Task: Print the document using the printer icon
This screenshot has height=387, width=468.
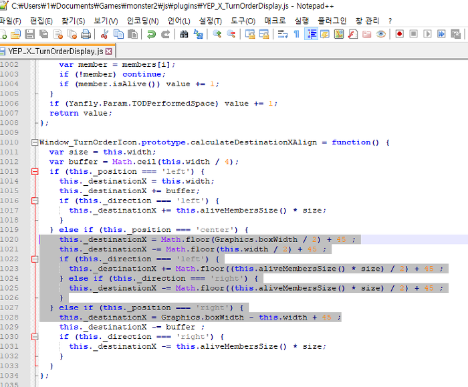Action: (x=86, y=34)
